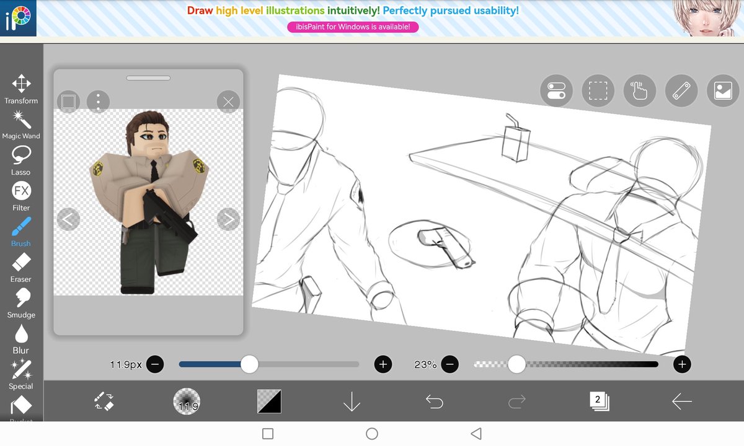Show next reference image
Screen dimensions: 744x446
pyautogui.click(x=228, y=219)
